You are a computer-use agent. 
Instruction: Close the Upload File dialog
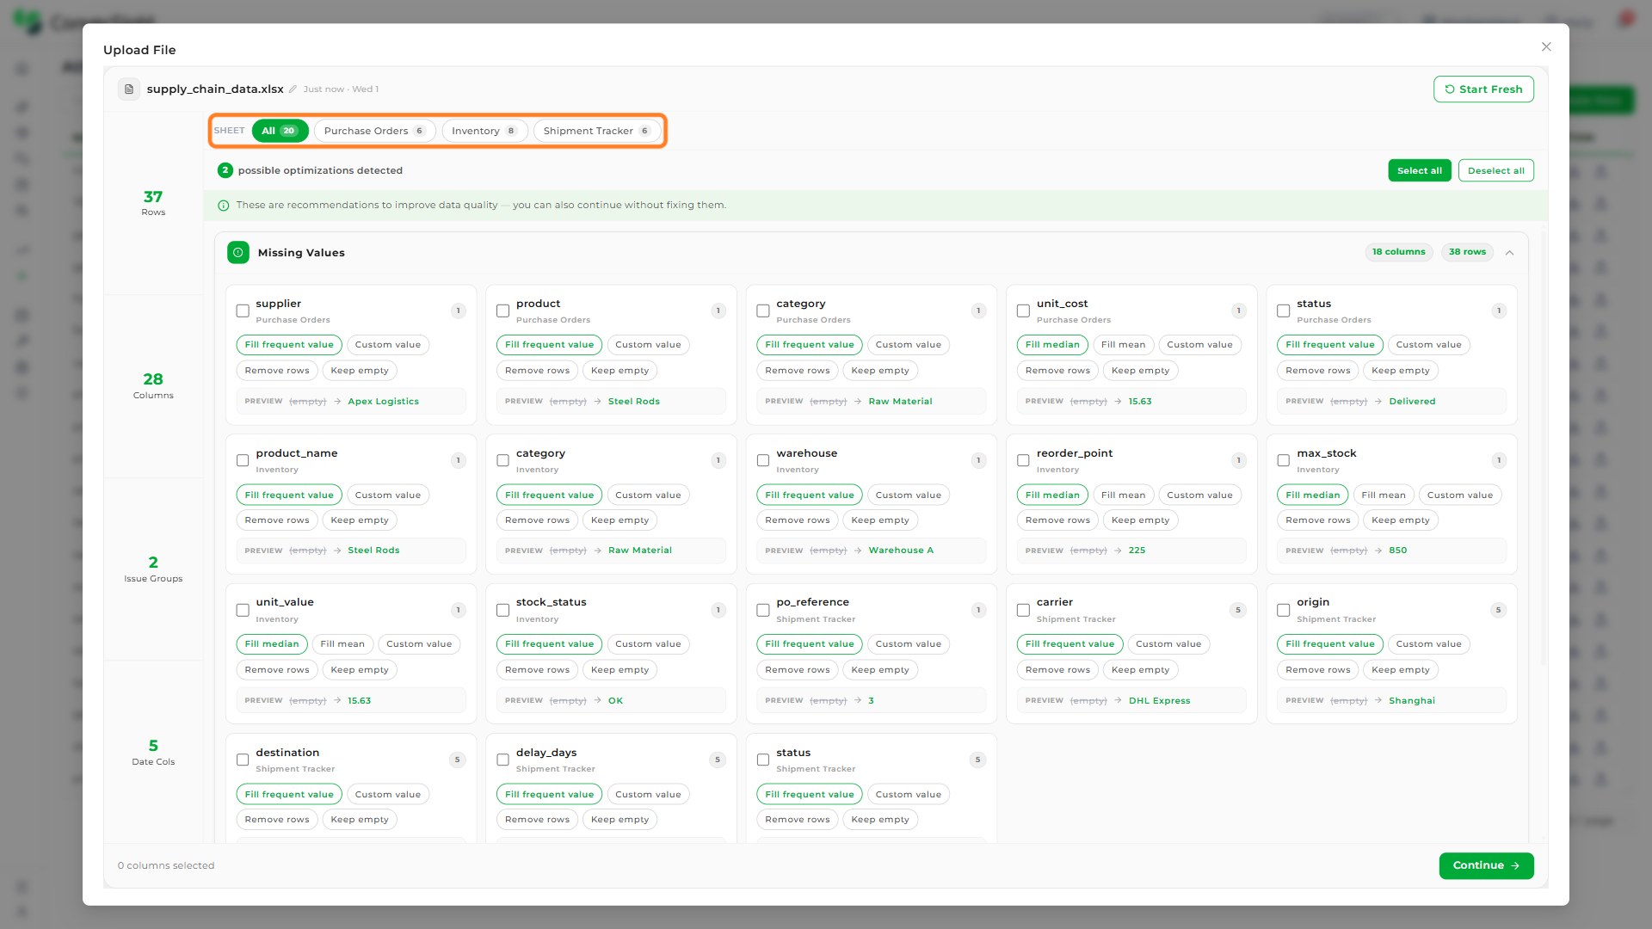point(1546,47)
